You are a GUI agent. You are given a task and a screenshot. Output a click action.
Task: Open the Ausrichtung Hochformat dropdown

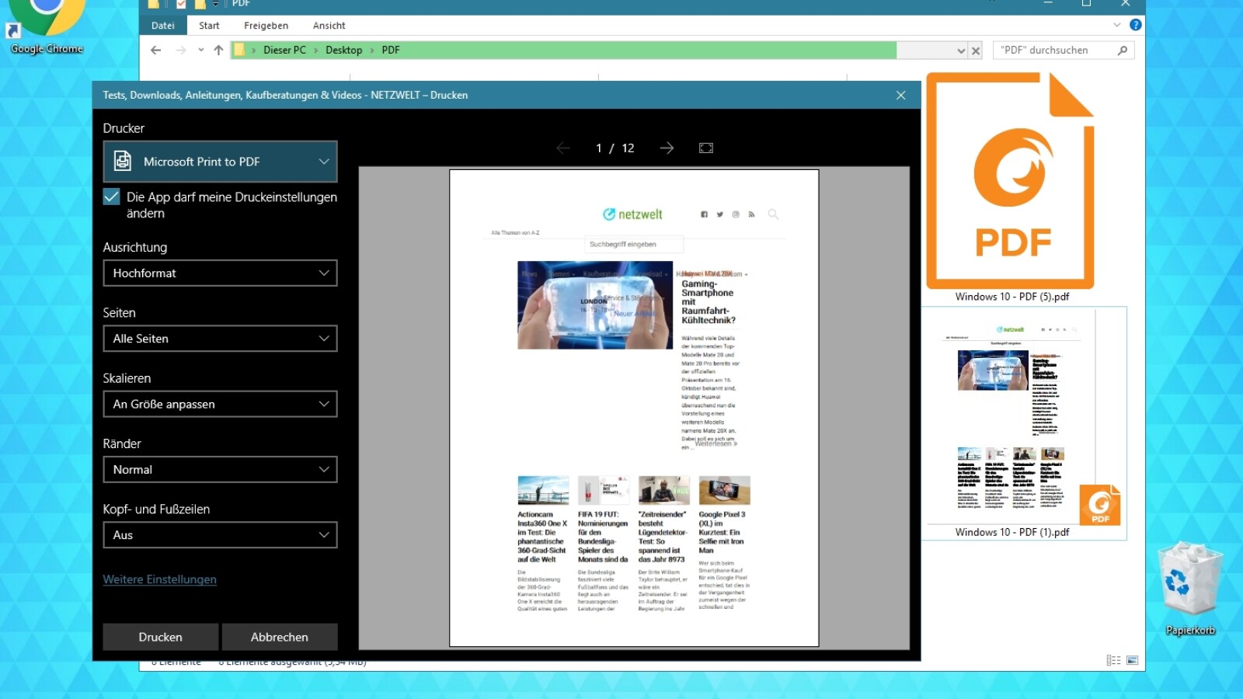click(220, 273)
